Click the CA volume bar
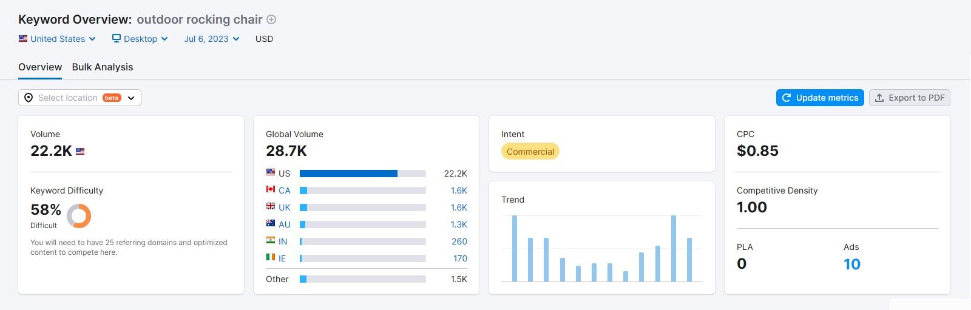 point(363,190)
